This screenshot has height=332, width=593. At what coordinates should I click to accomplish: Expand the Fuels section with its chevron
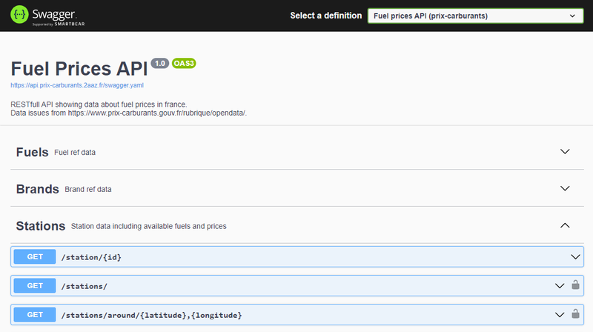pyautogui.click(x=565, y=152)
